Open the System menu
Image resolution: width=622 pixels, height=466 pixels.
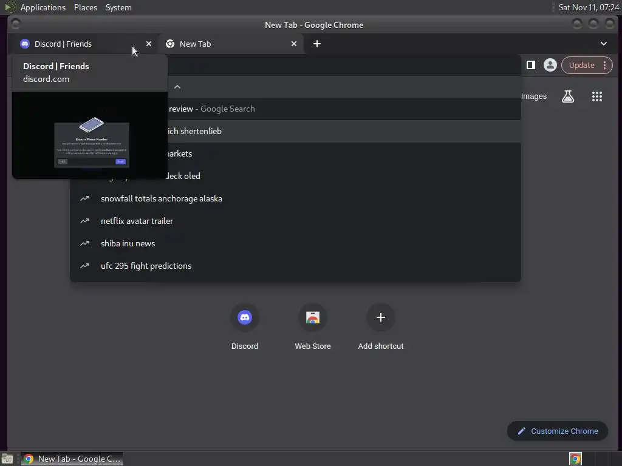[118, 7]
